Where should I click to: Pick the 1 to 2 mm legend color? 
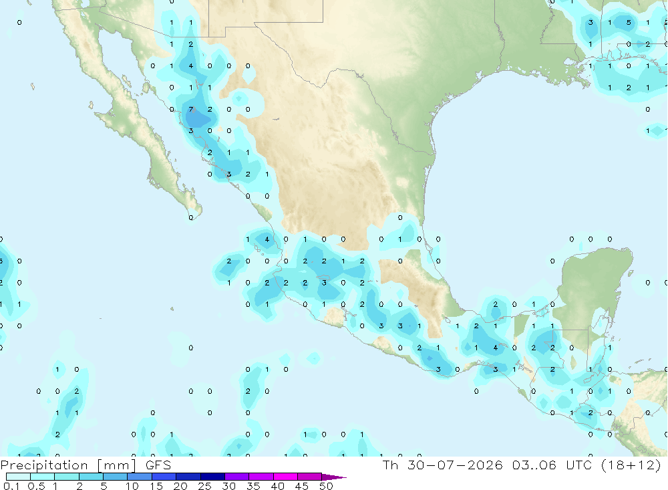point(67,477)
